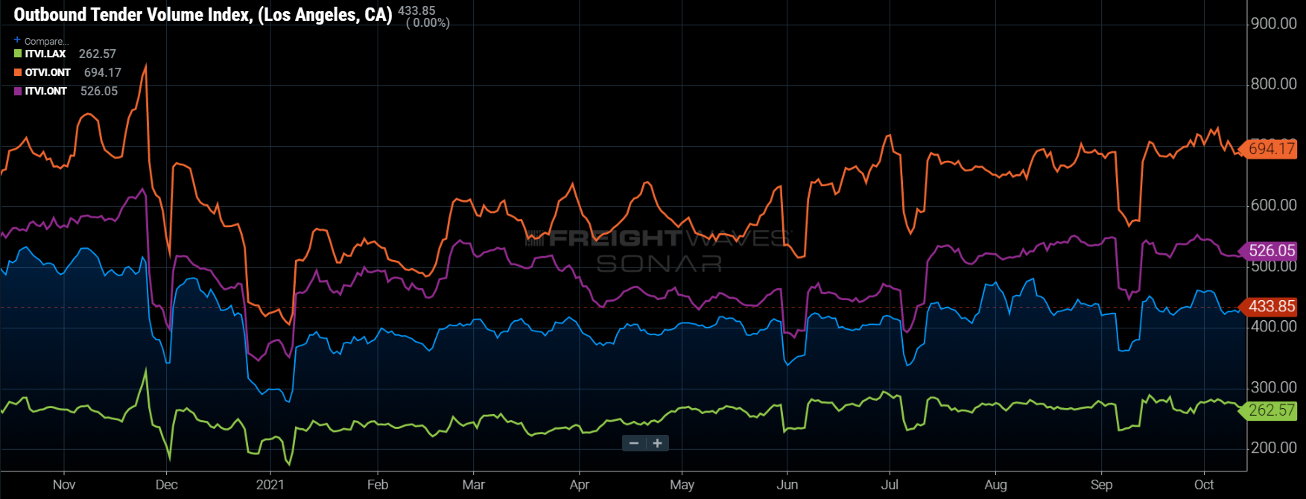Viewport: 1306px width, 499px height.
Task: Click the 900.00 label on value axis
Action: point(1274,24)
